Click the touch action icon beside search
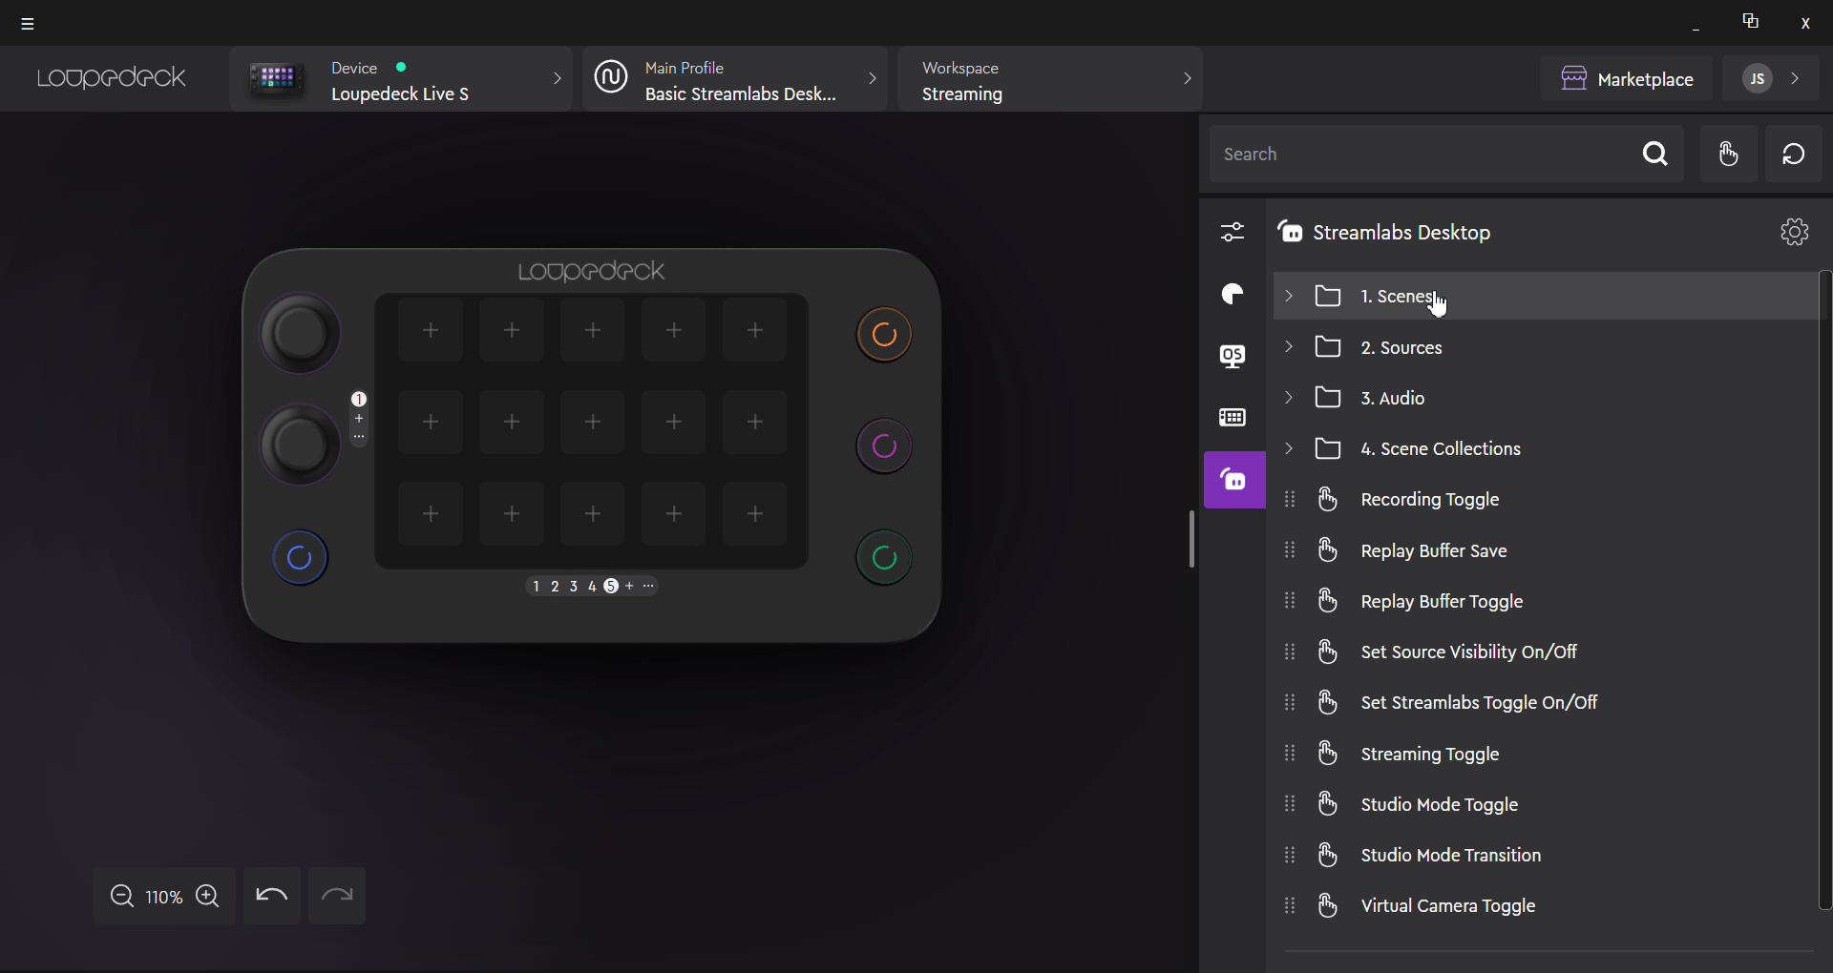The image size is (1833, 973). pos(1728,154)
